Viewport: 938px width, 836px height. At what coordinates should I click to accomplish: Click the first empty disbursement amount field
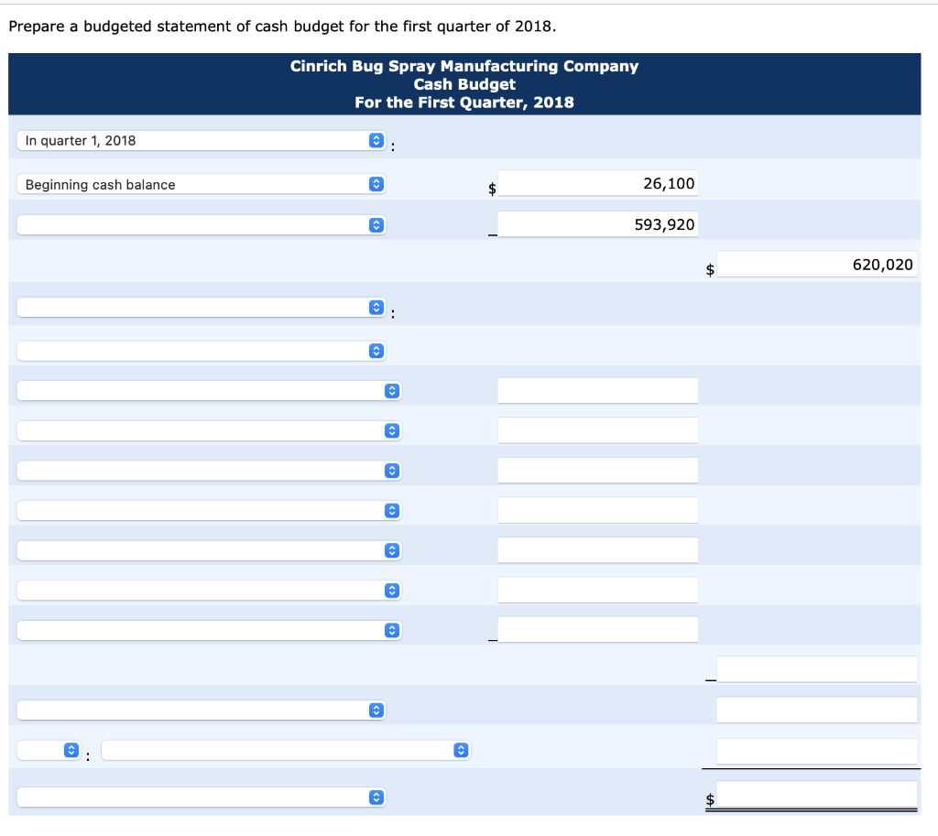(597, 390)
